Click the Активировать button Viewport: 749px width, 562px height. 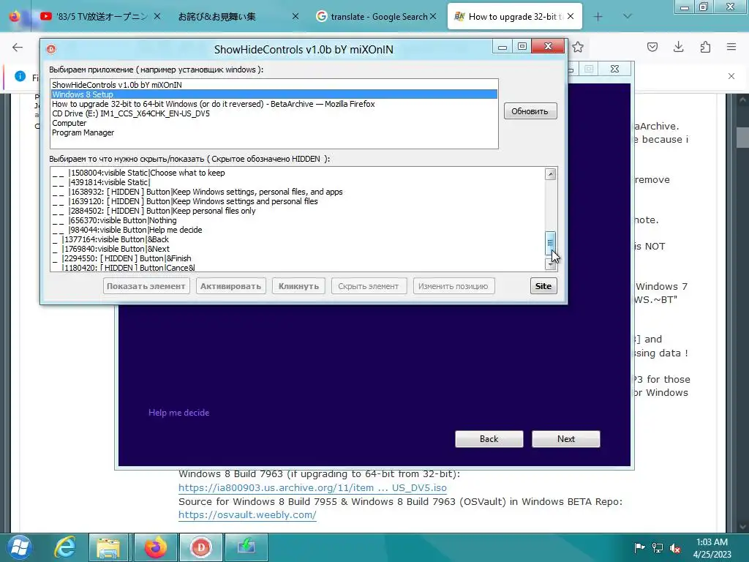pyautogui.click(x=230, y=286)
